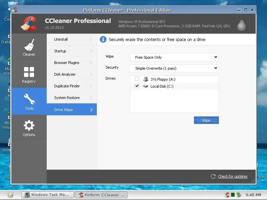Expand the System Restore chevron arrow

[91, 98]
